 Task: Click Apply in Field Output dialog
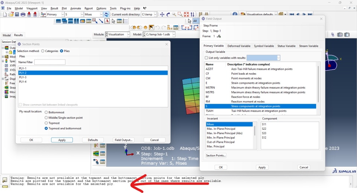(262, 167)
